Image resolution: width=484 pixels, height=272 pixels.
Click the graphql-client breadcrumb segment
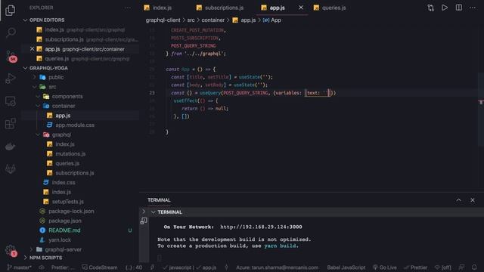(x=163, y=20)
